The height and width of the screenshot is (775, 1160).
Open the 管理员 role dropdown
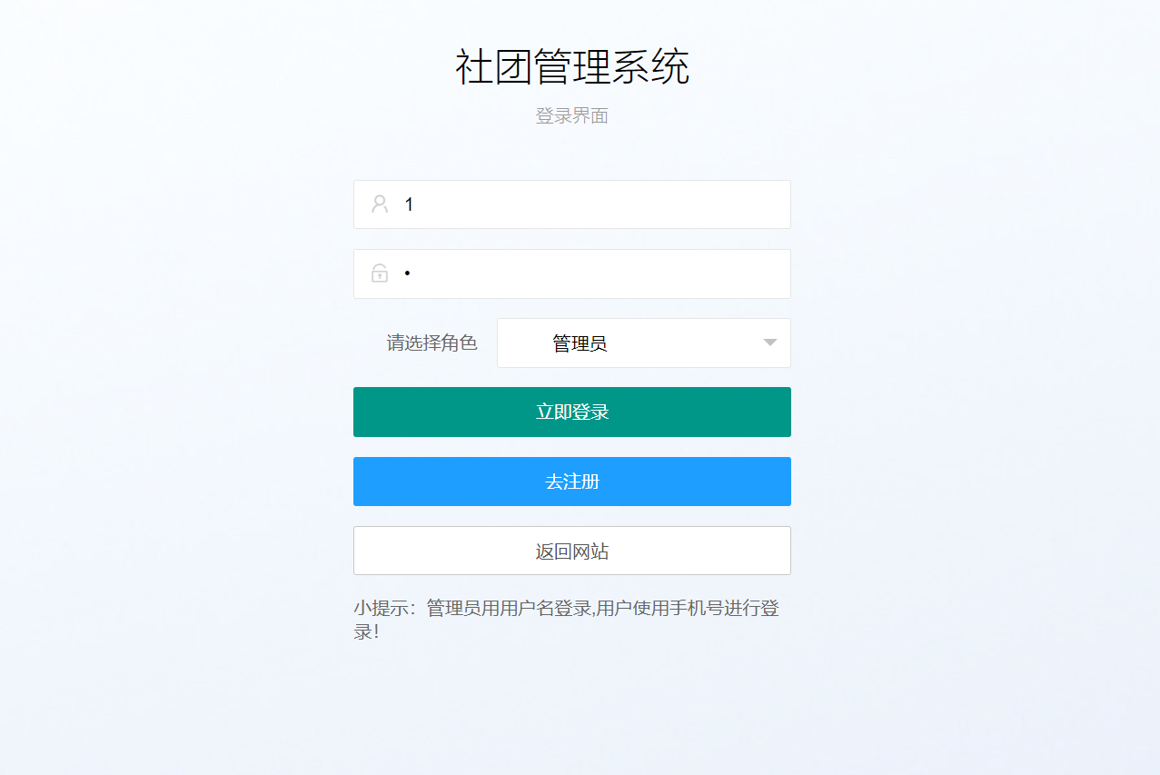644,343
